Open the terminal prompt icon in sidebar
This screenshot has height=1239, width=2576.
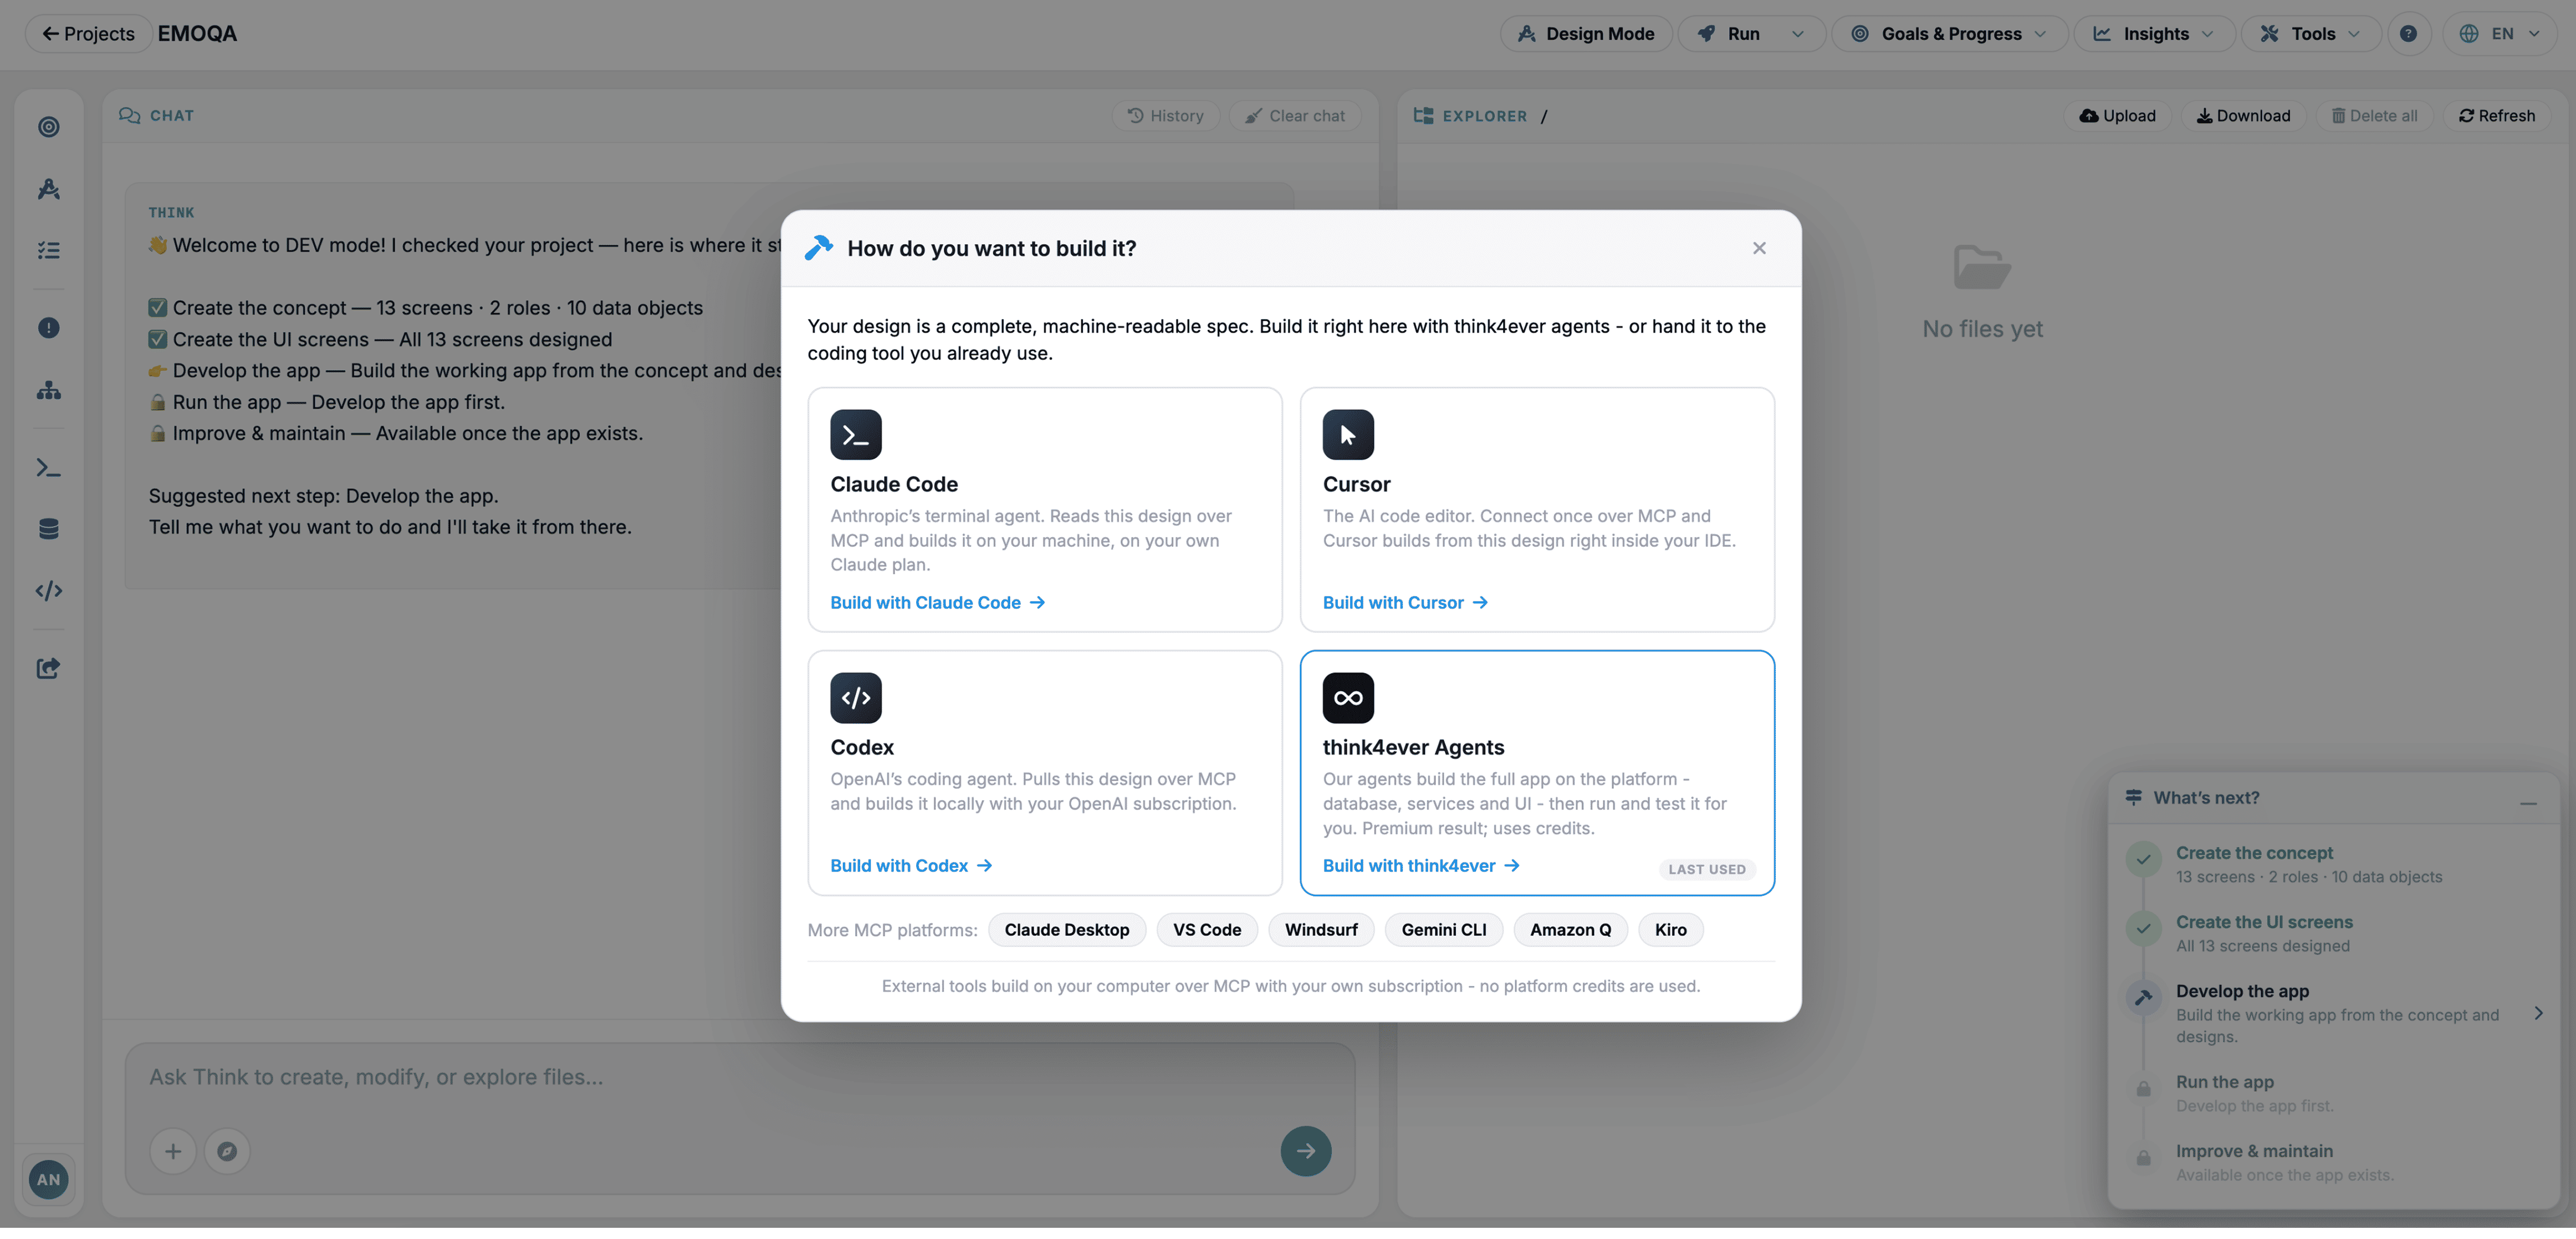(48, 467)
